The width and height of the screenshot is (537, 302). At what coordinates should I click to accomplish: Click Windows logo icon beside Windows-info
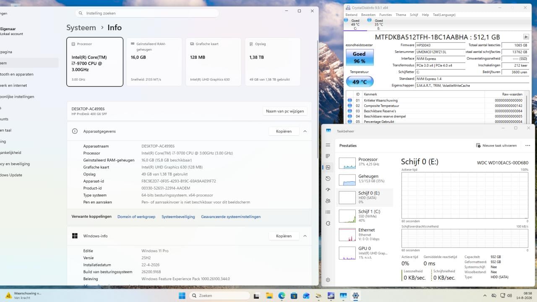[75, 236]
